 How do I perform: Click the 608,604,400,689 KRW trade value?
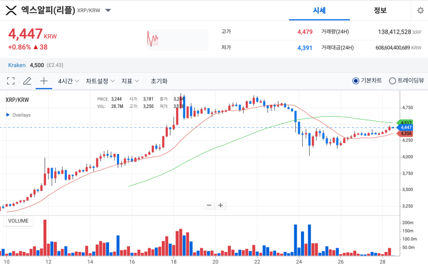[398, 48]
